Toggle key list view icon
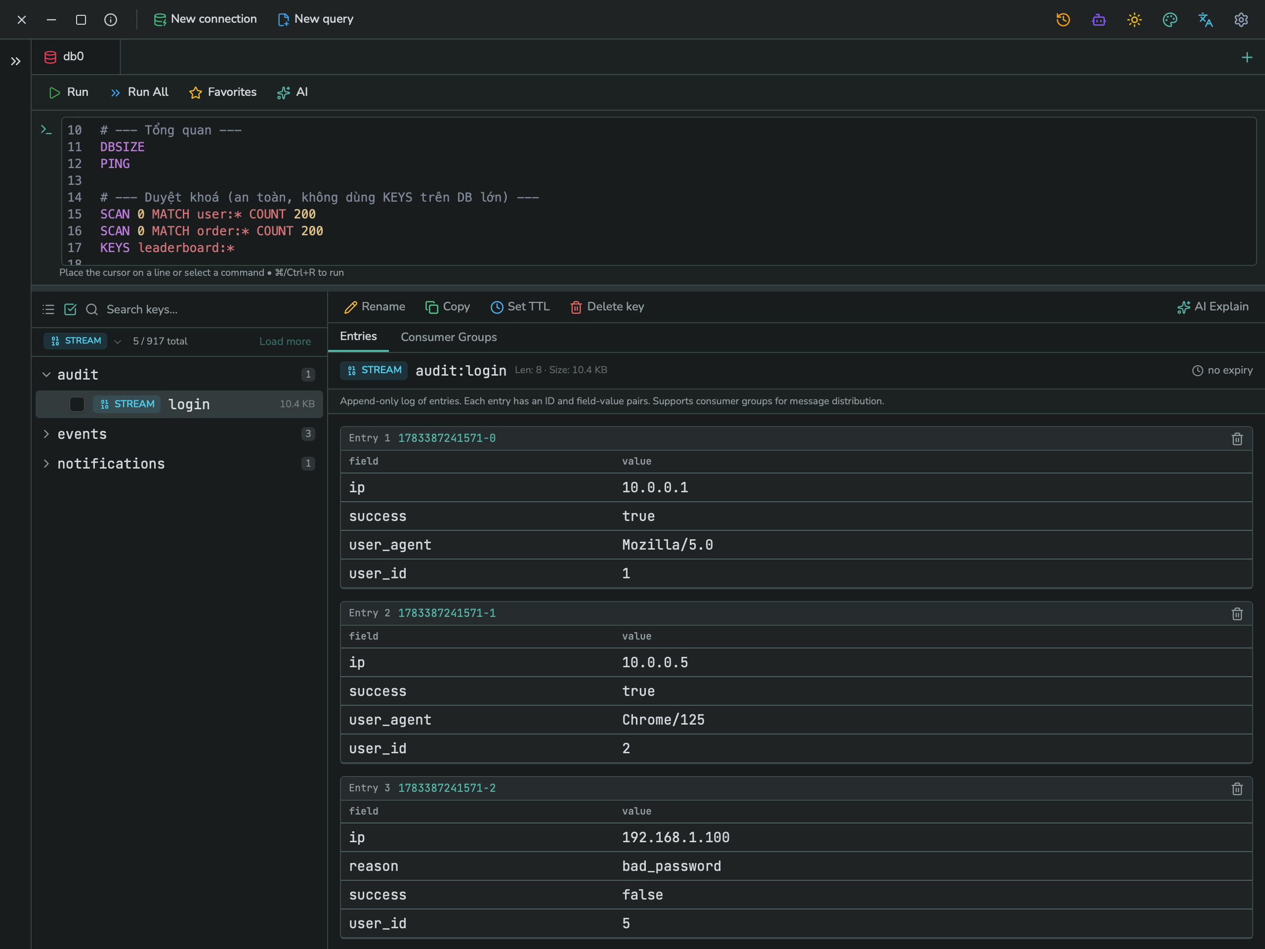 pos(48,309)
